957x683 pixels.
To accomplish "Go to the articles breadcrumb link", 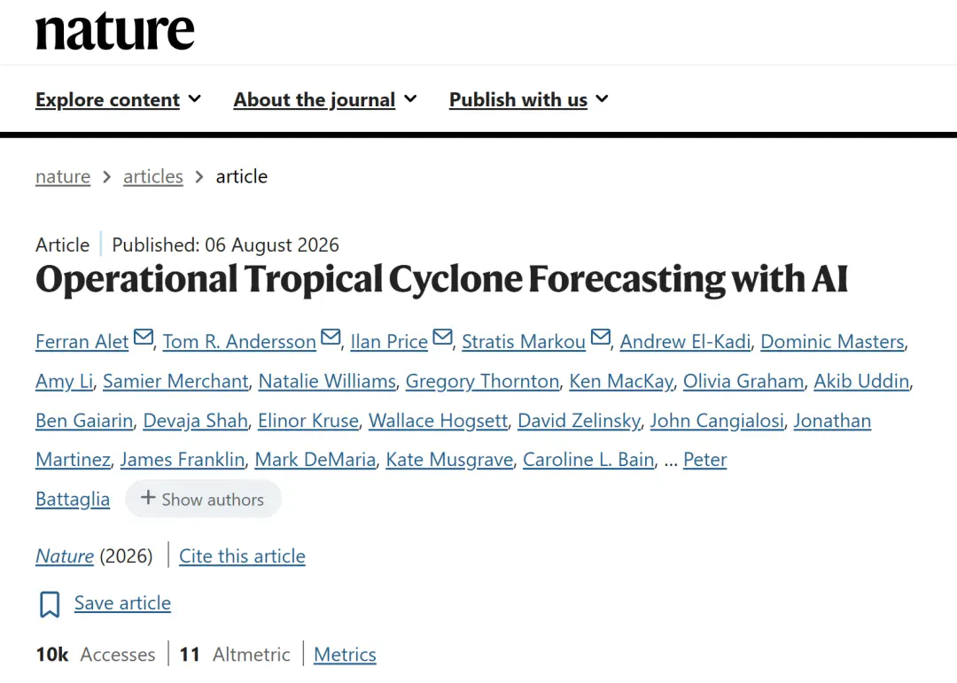I will [153, 176].
